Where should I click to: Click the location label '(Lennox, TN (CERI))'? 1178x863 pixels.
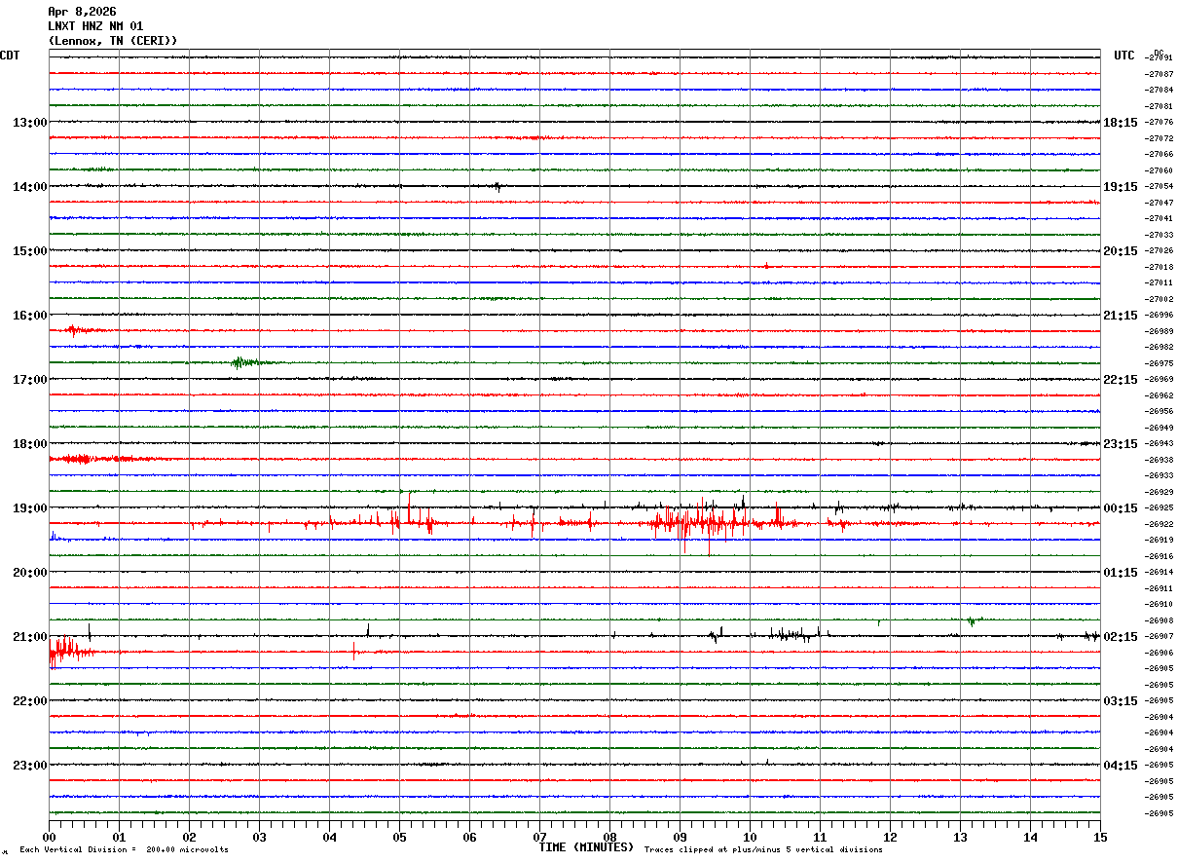113,41
